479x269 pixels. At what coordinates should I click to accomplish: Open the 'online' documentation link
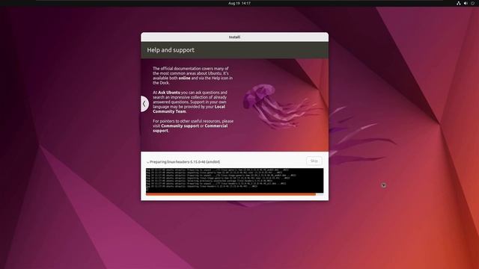[184, 78]
